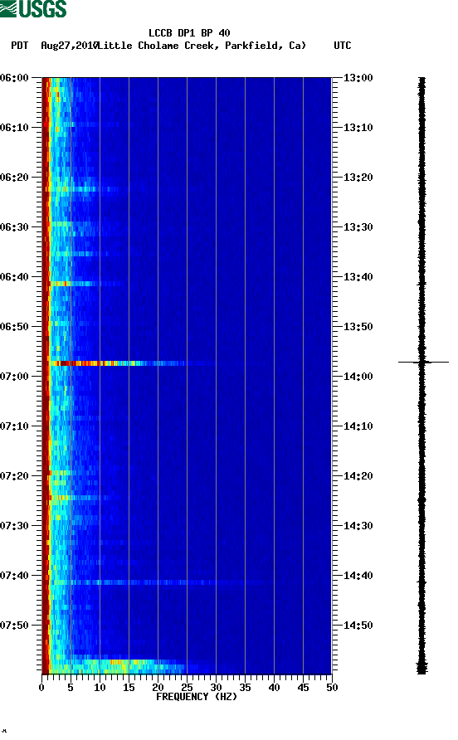
Task: Click the 14:40 UTC time label
Action: pos(358,575)
